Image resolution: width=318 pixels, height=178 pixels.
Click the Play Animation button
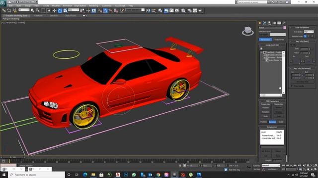coord(291,166)
